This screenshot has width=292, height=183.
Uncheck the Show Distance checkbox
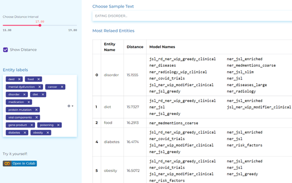[x=6, y=50]
